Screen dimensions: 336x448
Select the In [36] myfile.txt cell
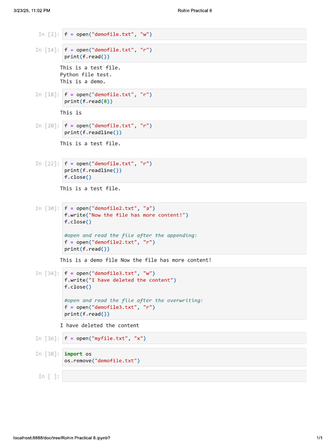[184, 338]
